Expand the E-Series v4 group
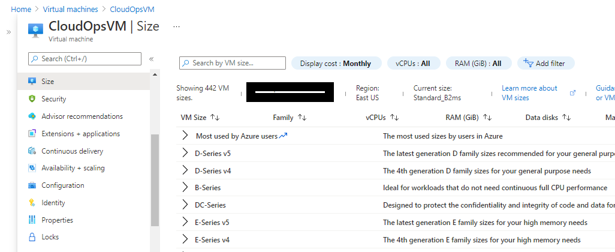 click(x=185, y=239)
